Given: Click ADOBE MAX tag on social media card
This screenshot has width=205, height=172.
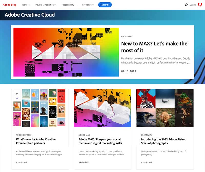Looking at the screenshot, I should pos(84,135).
